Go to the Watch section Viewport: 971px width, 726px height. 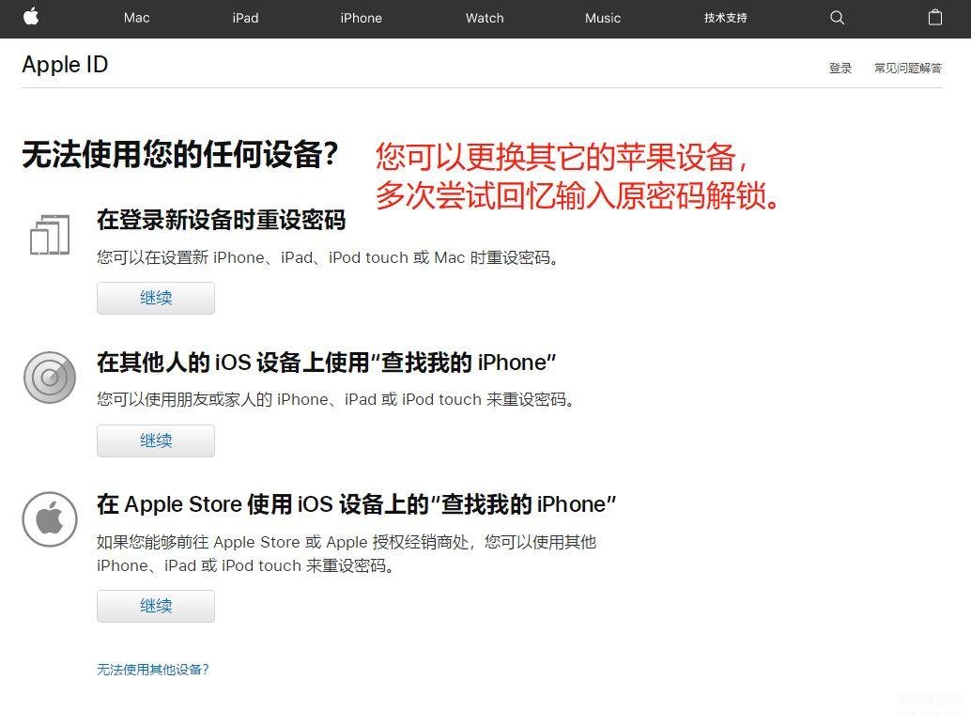click(485, 18)
